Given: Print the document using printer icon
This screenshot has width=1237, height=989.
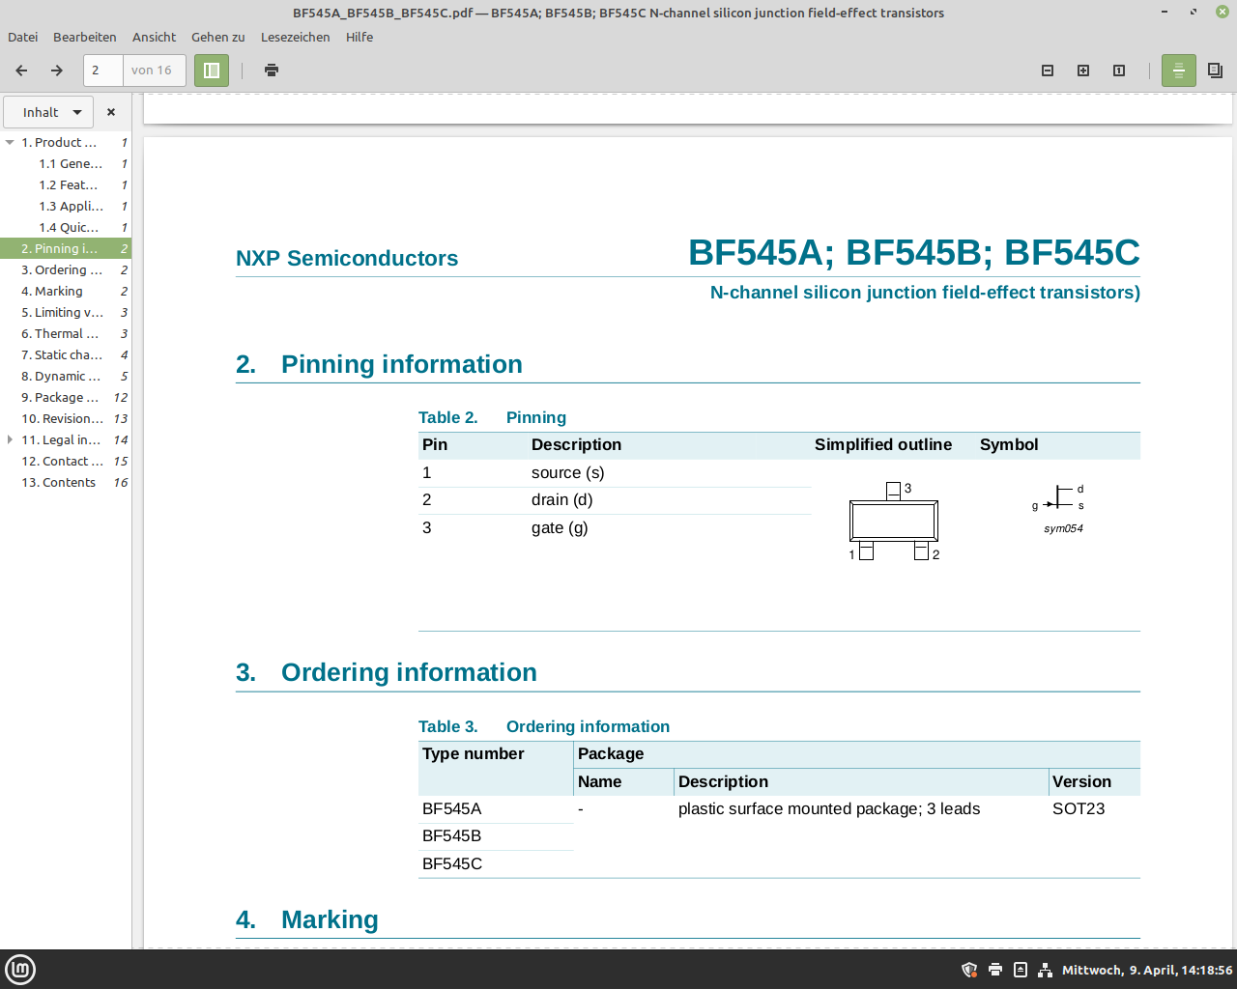Looking at the screenshot, I should point(272,71).
